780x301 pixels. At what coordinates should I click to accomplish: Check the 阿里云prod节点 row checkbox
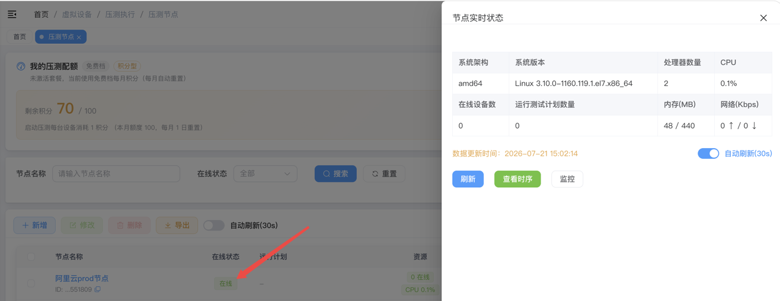point(31,283)
